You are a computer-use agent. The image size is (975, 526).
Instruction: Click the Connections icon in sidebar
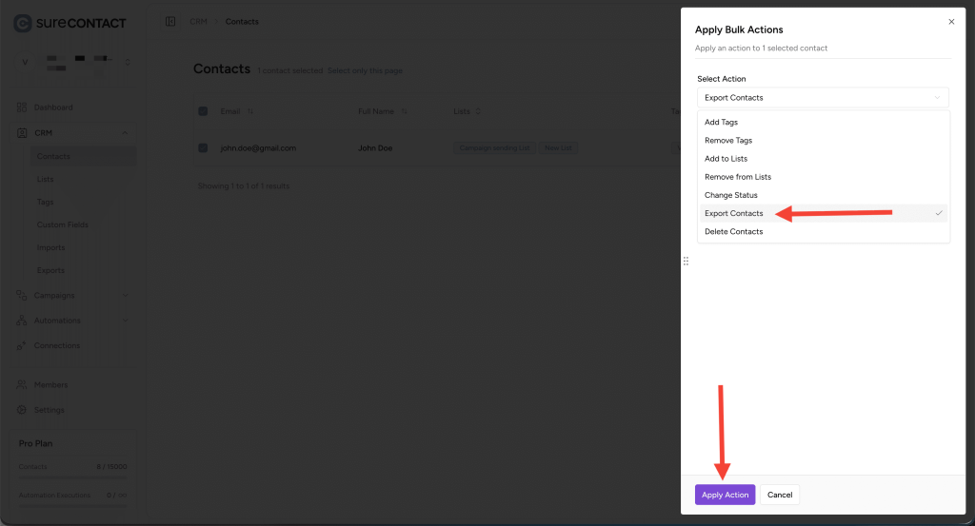(22, 345)
